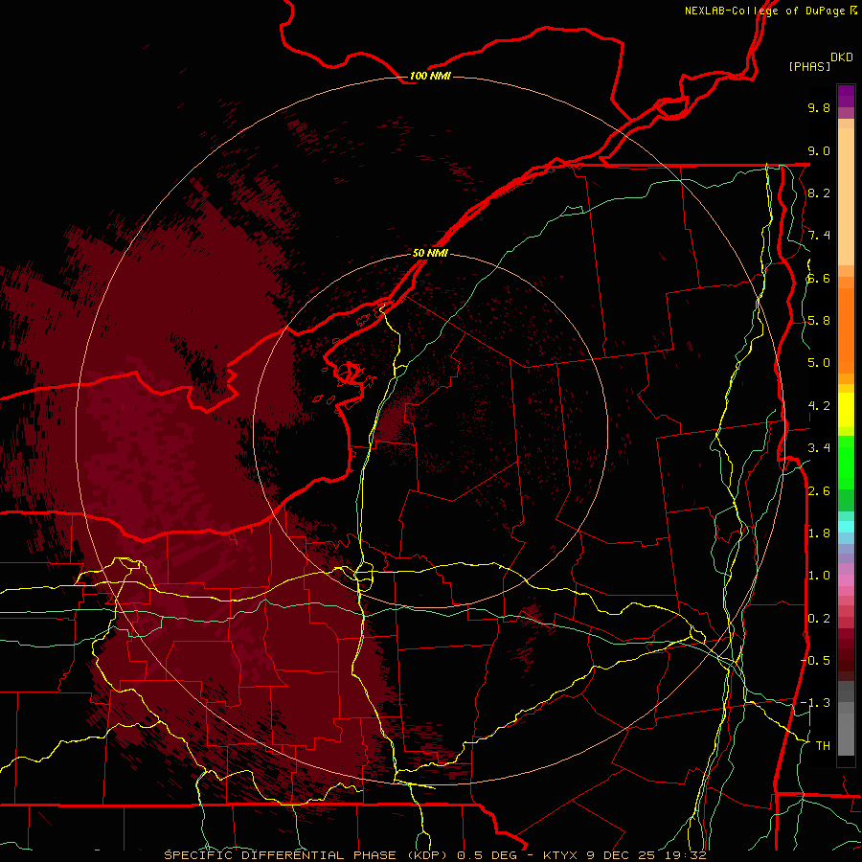
Task: Click the 100 NMI range ring label
Action: 430,76
